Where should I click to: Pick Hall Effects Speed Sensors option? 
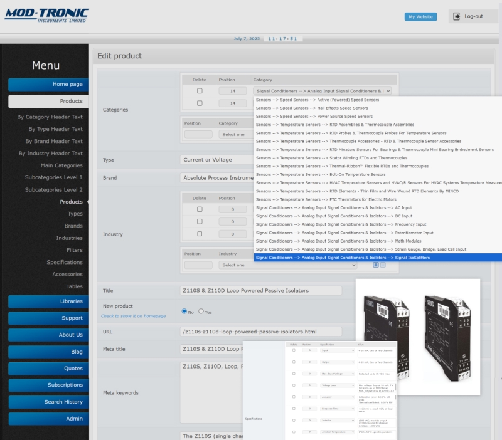378,108
